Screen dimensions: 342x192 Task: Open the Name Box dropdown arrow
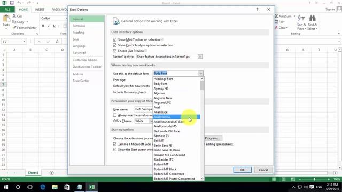(24, 42)
